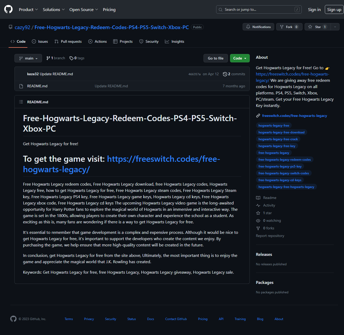Select the hogwarts-legacy-free-download topic tag

(x=282, y=132)
